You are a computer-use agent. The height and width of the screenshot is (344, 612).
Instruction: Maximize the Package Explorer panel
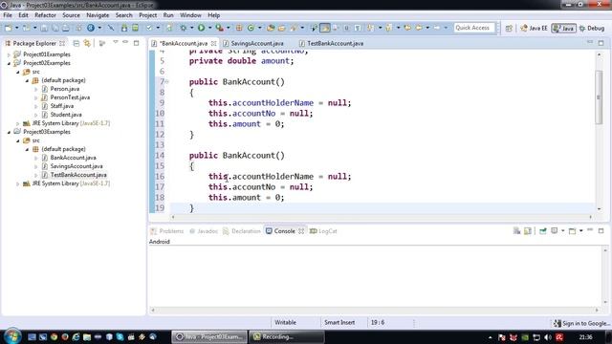136,43
